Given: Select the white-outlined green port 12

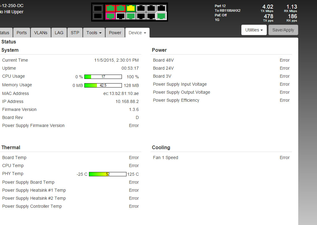Looking at the screenshot, I should [161, 16].
